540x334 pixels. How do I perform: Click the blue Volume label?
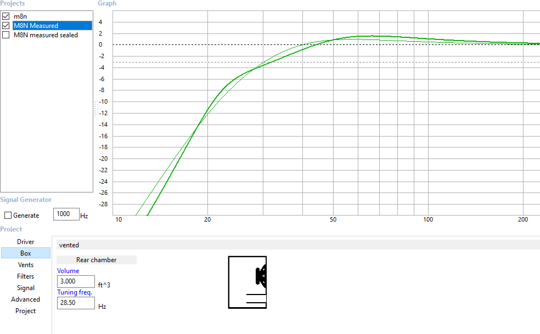(68, 271)
